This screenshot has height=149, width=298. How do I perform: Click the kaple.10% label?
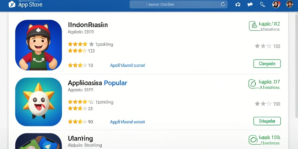point(269,137)
